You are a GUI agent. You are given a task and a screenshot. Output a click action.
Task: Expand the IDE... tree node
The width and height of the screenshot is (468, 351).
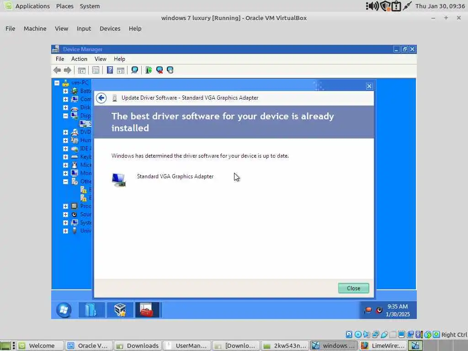tap(65, 149)
